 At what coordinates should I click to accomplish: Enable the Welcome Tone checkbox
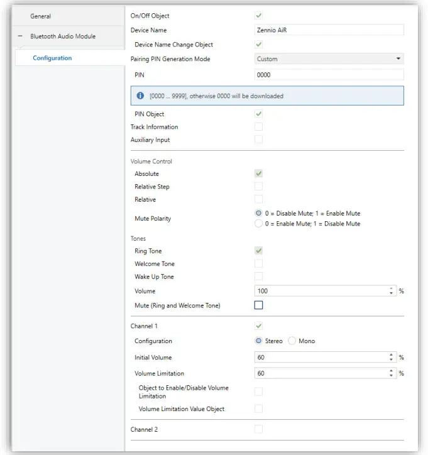coord(258,264)
